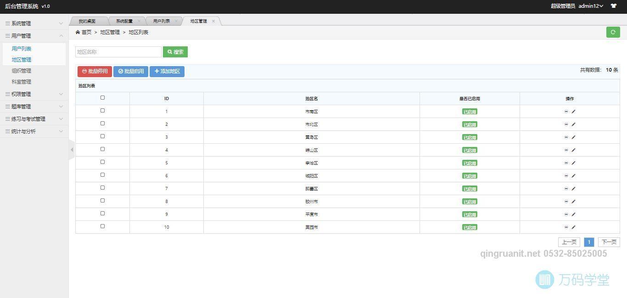Image resolution: width=627 pixels, height=298 pixels.
Task: Click the home icon in breadcrumb
Action: [78, 32]
